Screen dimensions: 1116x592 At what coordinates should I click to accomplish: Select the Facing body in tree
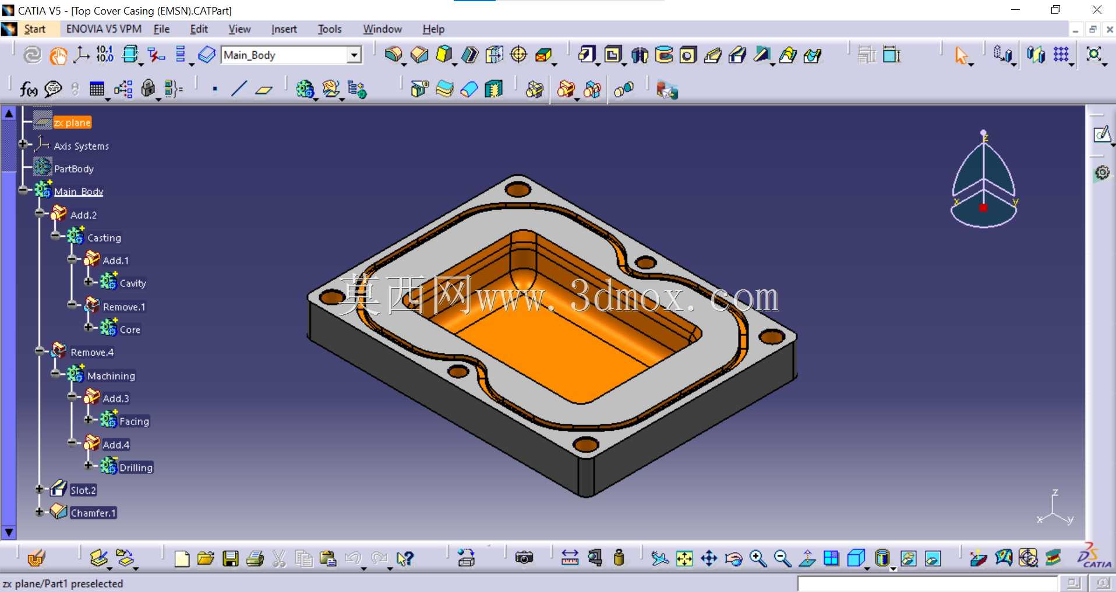(x=134, y=421)
